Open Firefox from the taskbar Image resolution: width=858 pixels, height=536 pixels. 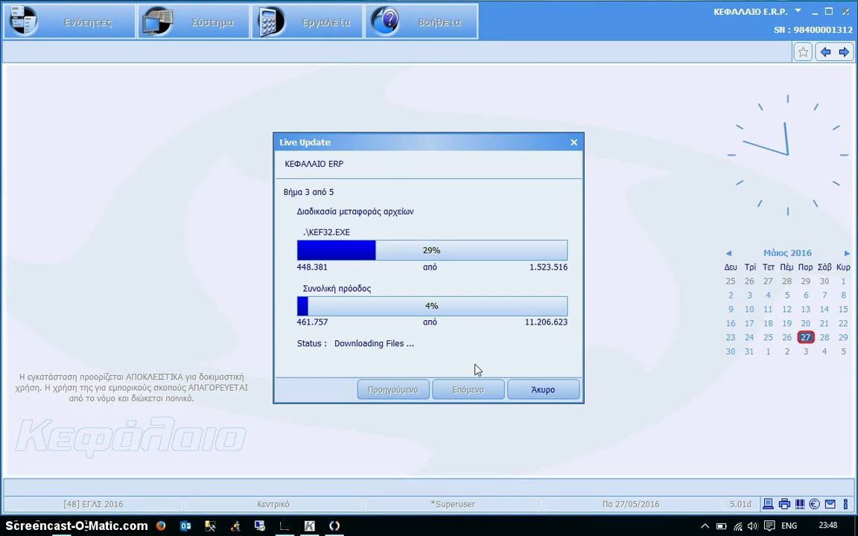[x=160, y=526]
